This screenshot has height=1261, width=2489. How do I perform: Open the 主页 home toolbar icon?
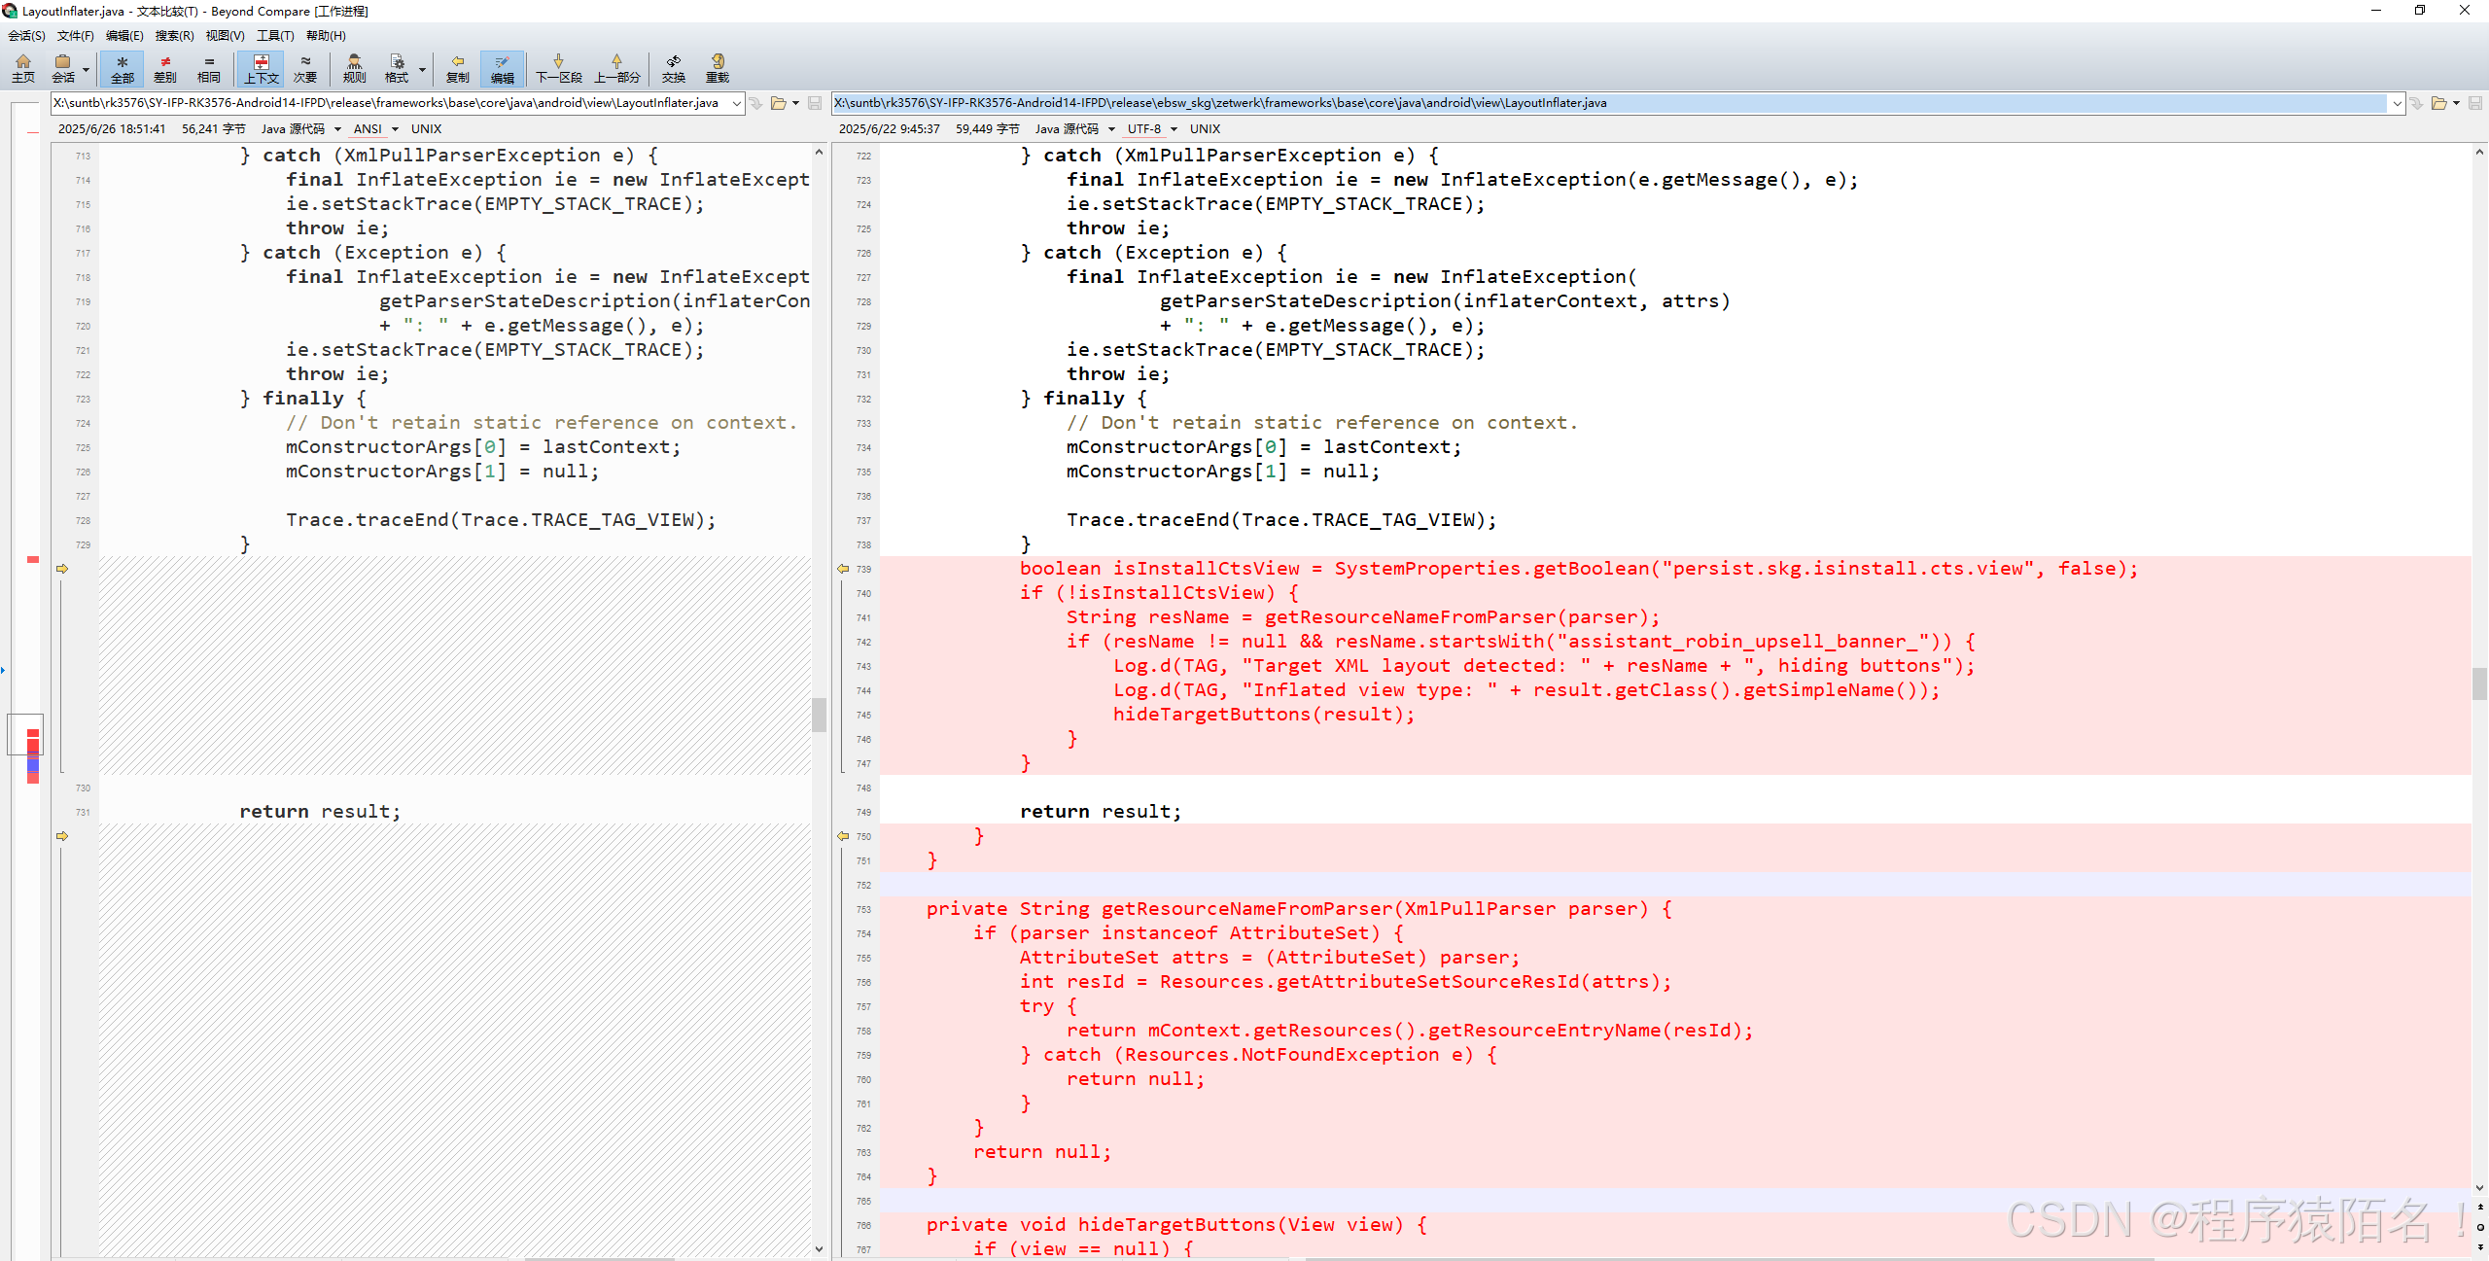tap(23, 68)
